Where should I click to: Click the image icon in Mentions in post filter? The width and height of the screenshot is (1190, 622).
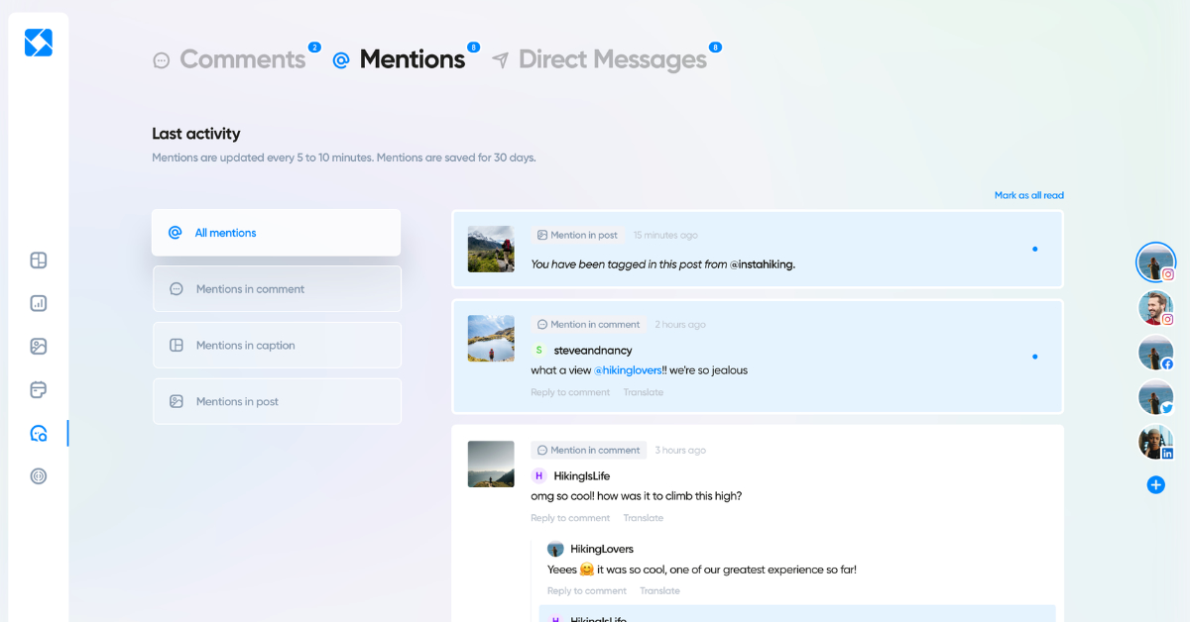point(177,401)
